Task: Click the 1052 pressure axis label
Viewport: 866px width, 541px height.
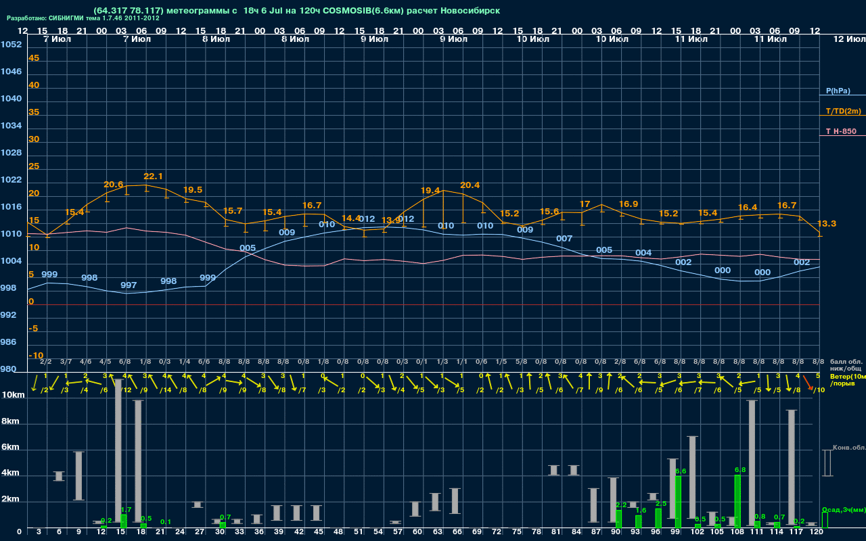Action: tap(12, 45)
